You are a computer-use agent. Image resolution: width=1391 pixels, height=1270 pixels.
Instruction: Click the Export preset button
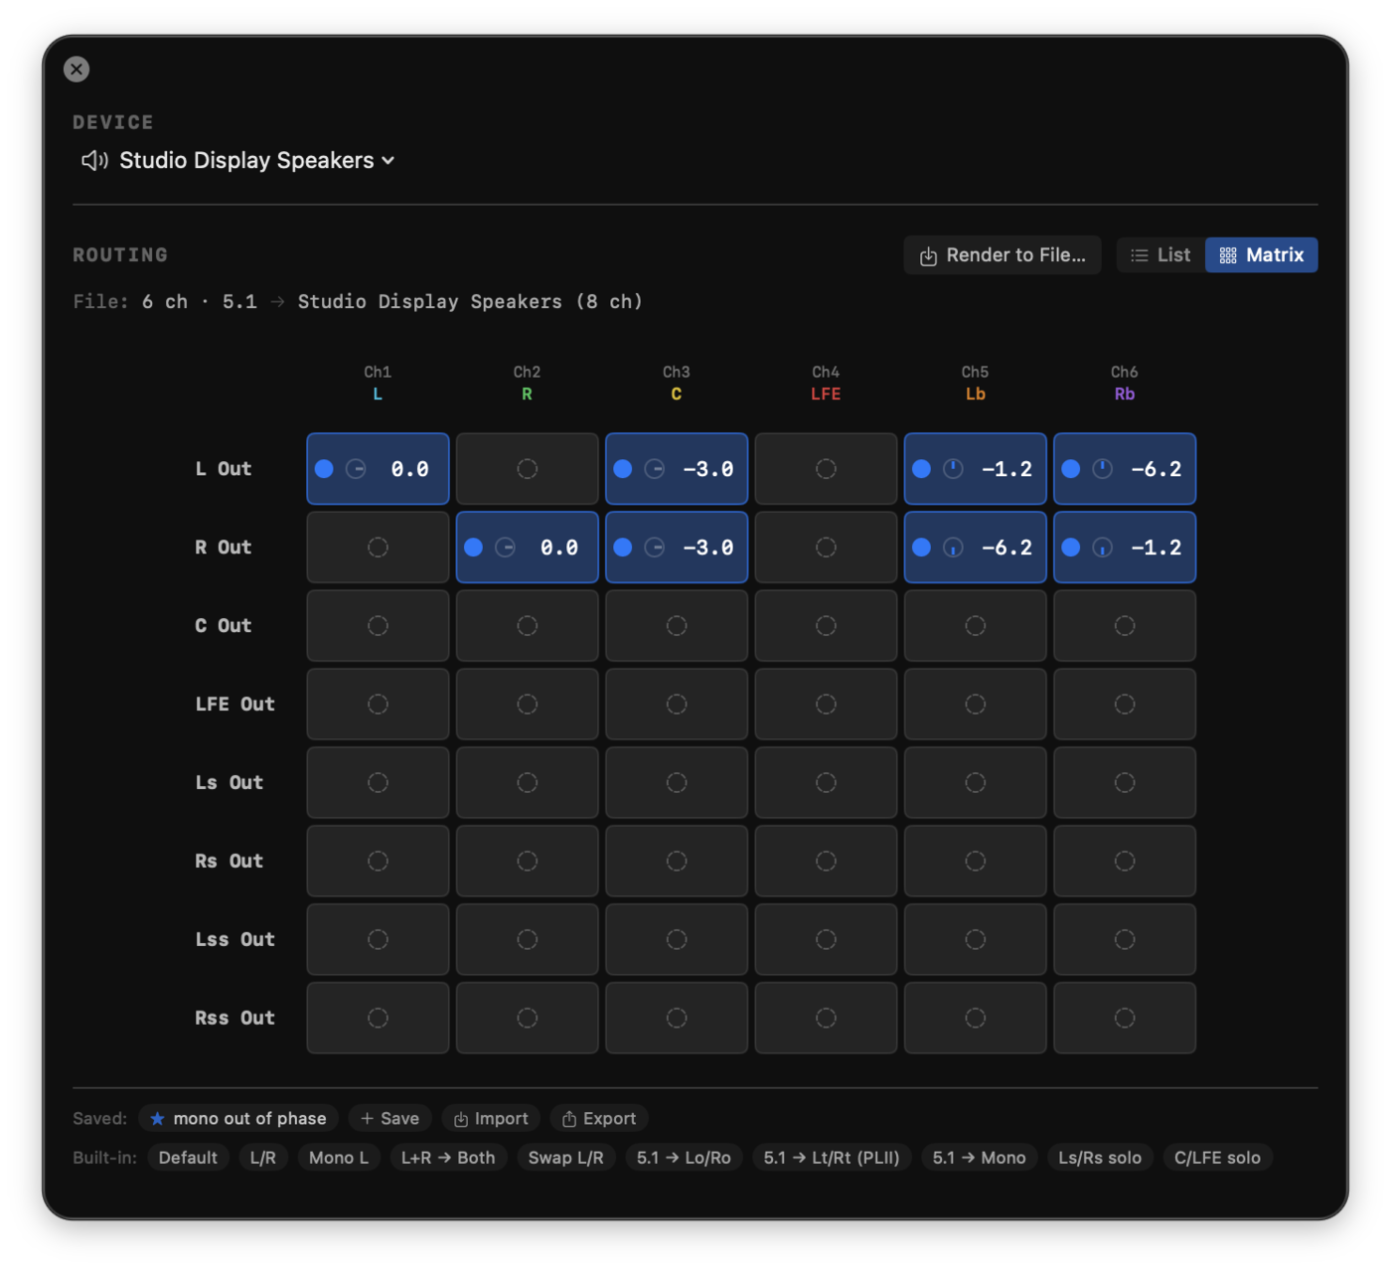[598, 1119]
